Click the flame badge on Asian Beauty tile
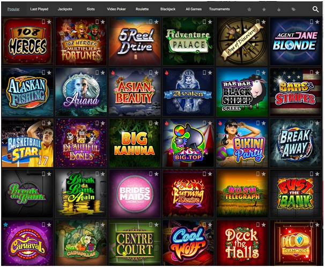Screen dimensions: 325x267 pyautogui.click(x=113, y=73)
